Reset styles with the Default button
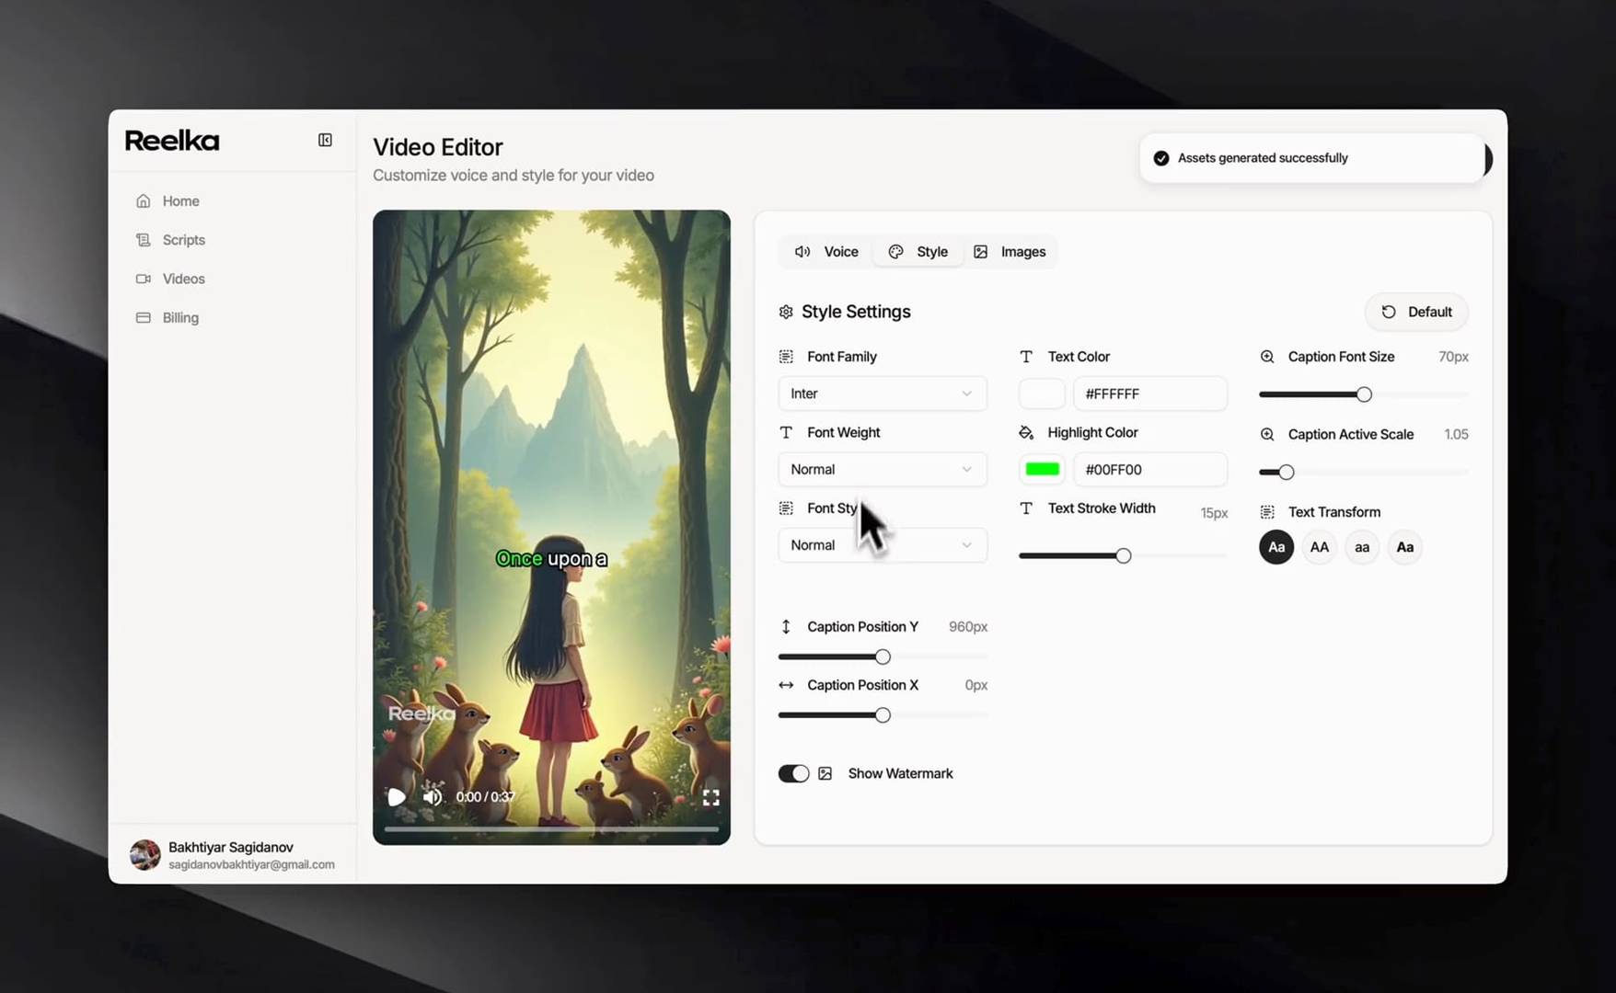The width and height of the screenshot is (1616, 993). (1416, 312)
